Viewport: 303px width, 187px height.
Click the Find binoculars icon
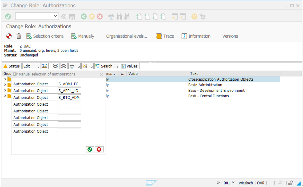[119, 16]
